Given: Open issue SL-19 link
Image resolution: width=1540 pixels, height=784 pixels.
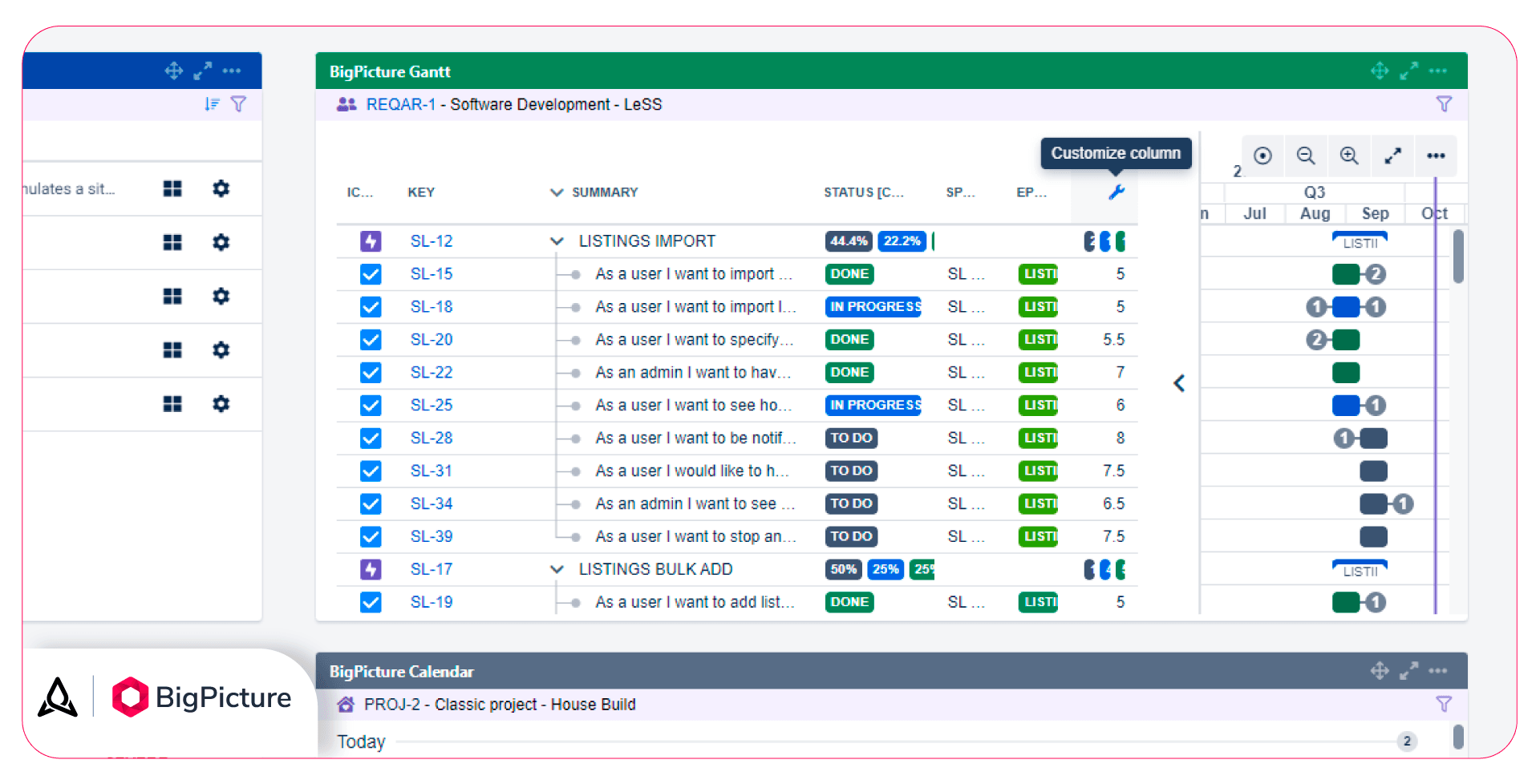Looking at the screenshot, I should [x=432, y=602].
